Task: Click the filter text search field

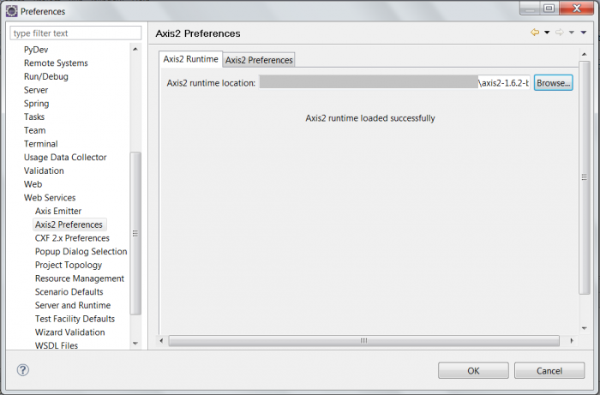Action: tap(75, 33)
